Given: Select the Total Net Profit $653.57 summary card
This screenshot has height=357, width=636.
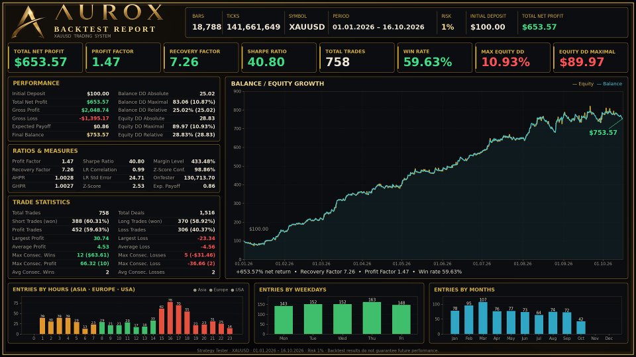Looking at the screenshot, I should pyautogui.click(x=45, y=58).
